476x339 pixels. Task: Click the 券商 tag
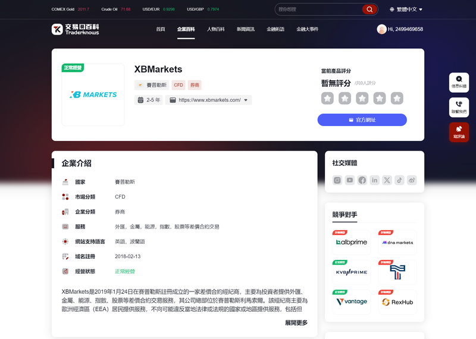point(195,85)
